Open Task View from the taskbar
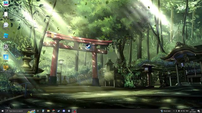 38,111
